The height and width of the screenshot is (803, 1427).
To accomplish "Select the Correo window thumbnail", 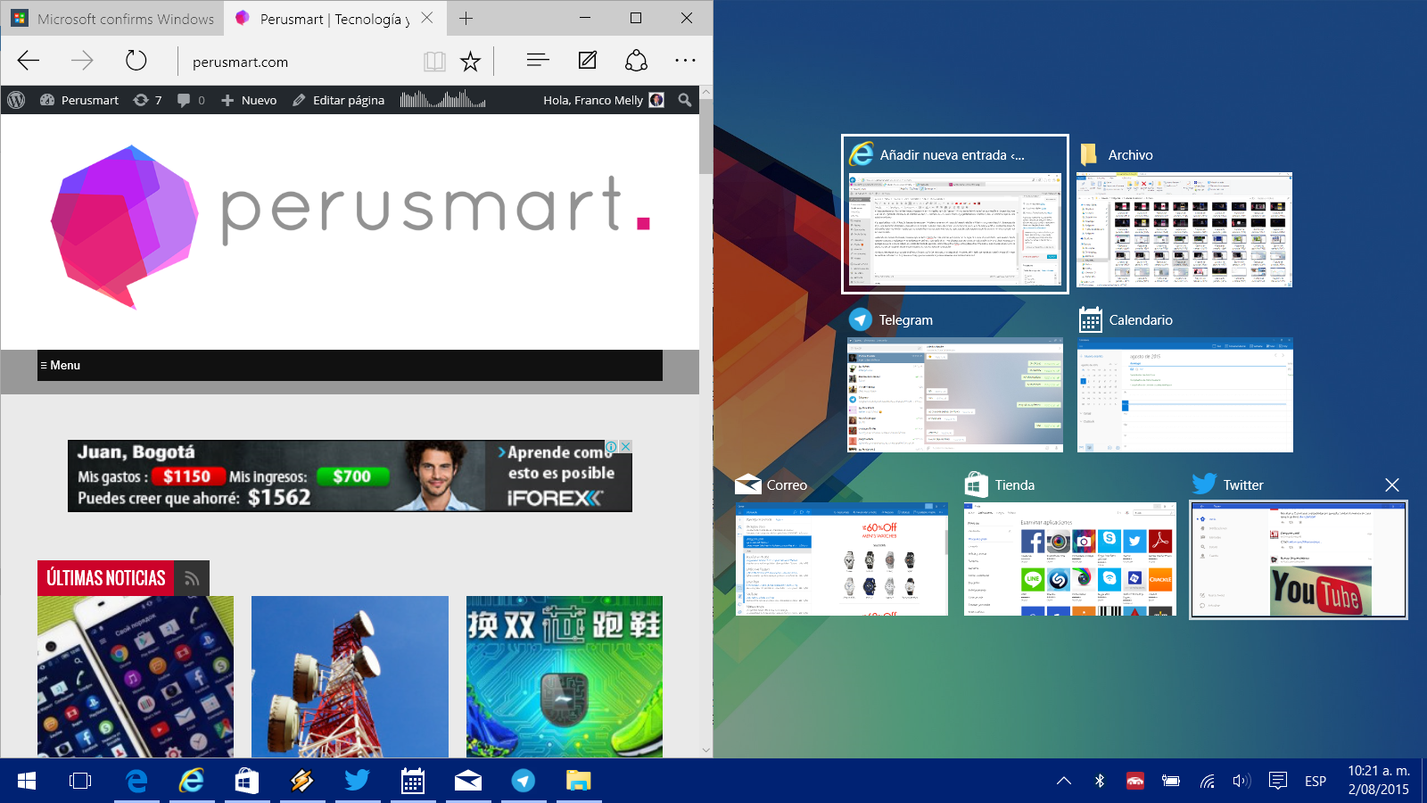I will click(842, 559).
